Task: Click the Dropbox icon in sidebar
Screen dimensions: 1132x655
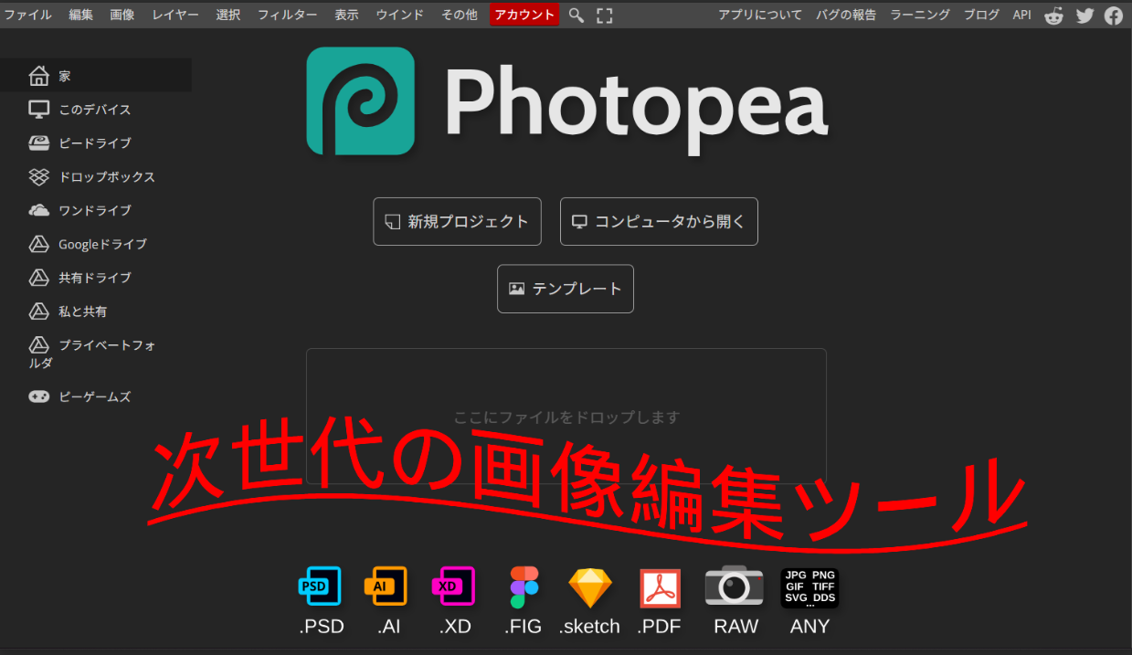Action: pyautogui.click(x=38, y=177)
